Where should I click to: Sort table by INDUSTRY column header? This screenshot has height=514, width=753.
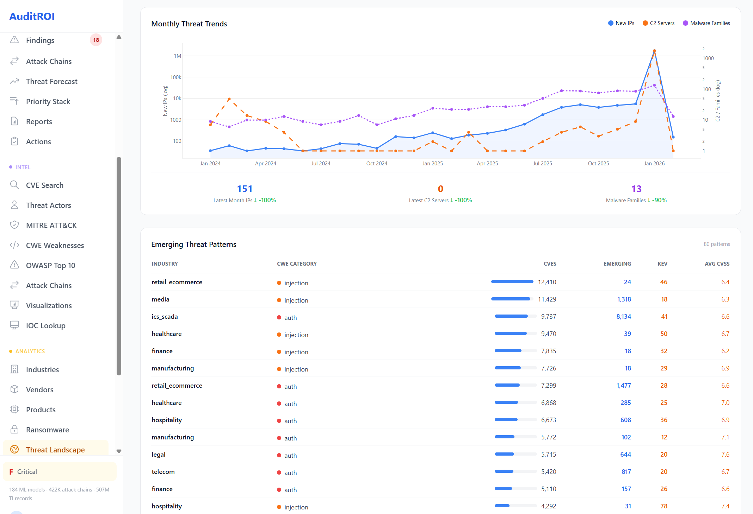(165, 264)
